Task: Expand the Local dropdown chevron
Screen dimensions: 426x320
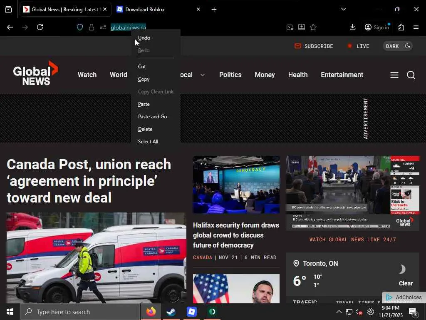Action: (203, 75)
